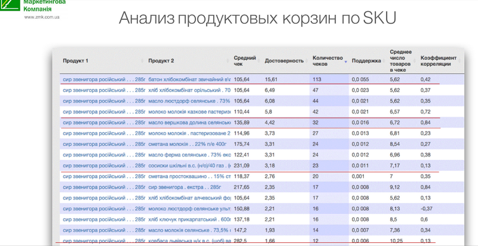Open хліб ключик прикарпатський product link

pos(189,219)
